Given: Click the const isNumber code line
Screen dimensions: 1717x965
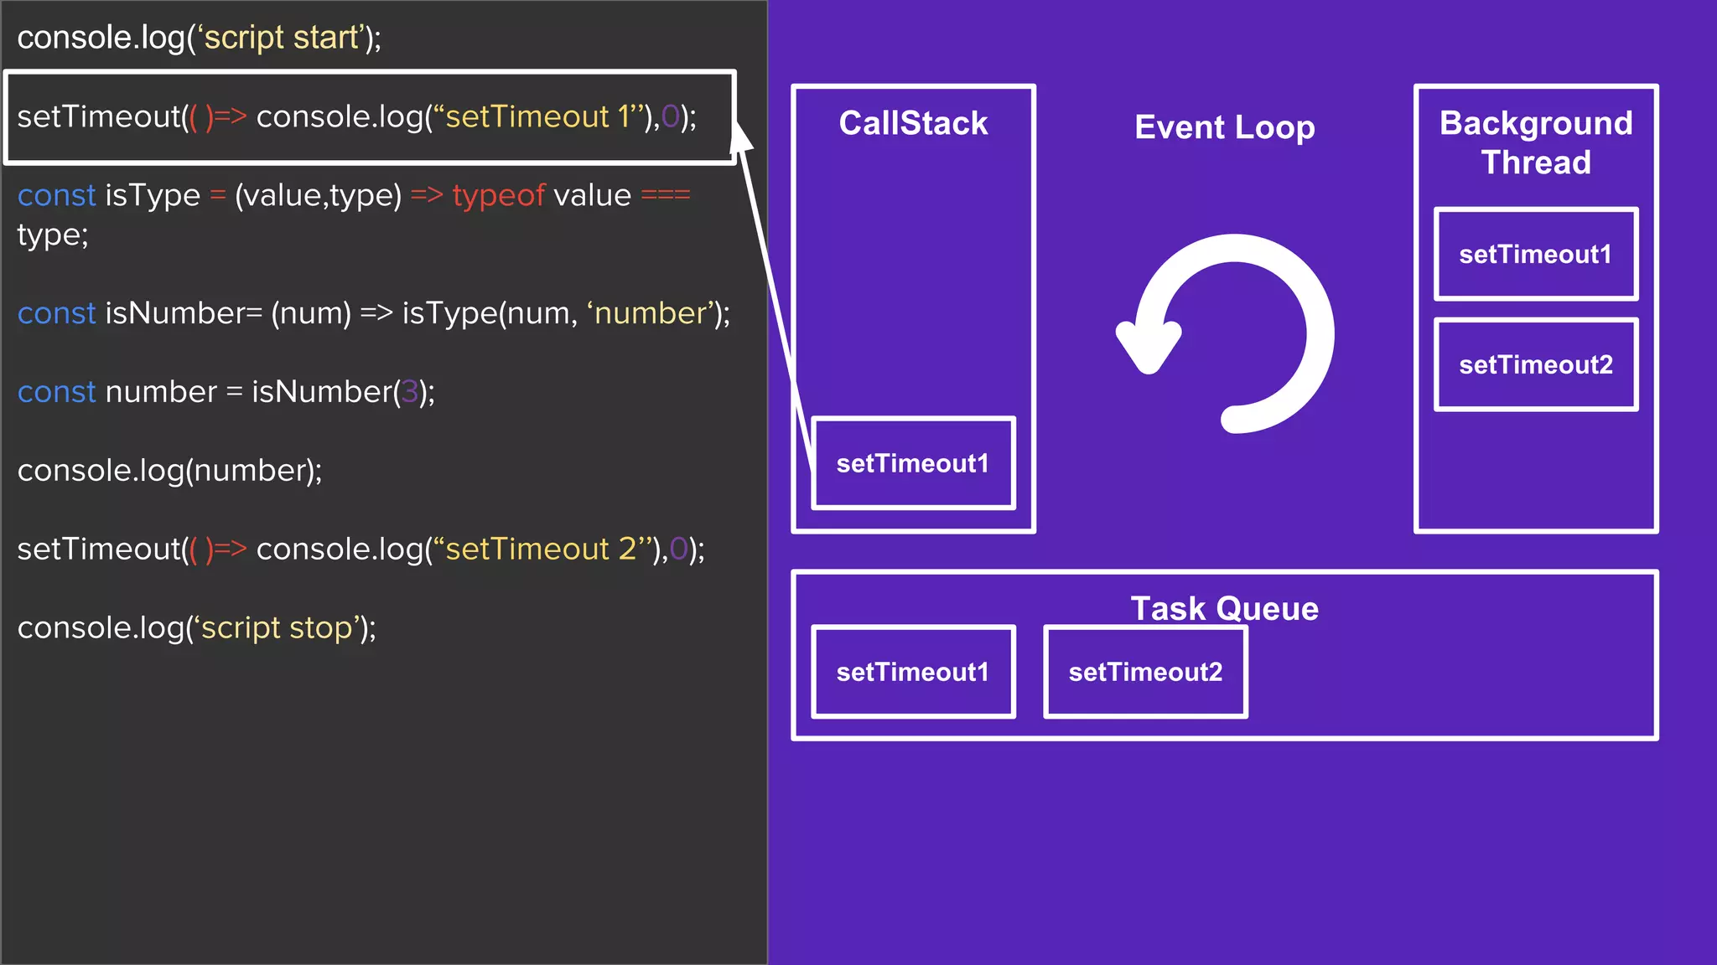Looking at the screenshot, I should click(x=374, y=313).
